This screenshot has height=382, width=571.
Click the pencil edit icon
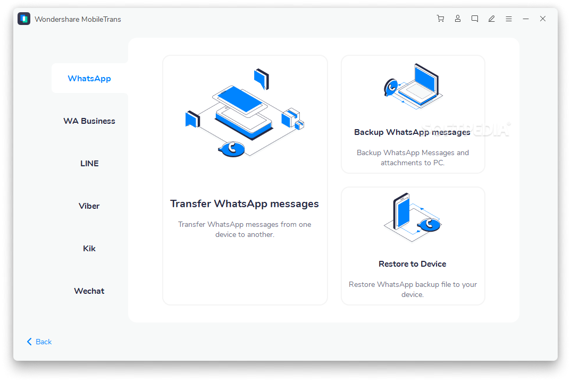coord(492,19)
